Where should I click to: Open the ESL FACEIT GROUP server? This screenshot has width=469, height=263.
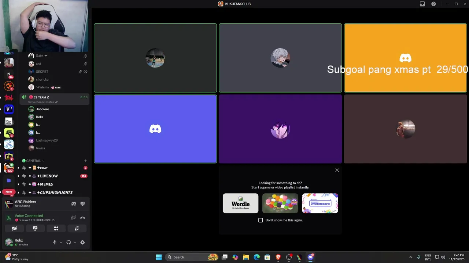pyautogui.click(x=9, y=121)
